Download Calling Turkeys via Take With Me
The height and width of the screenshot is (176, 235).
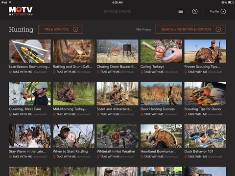pos(159,72)
